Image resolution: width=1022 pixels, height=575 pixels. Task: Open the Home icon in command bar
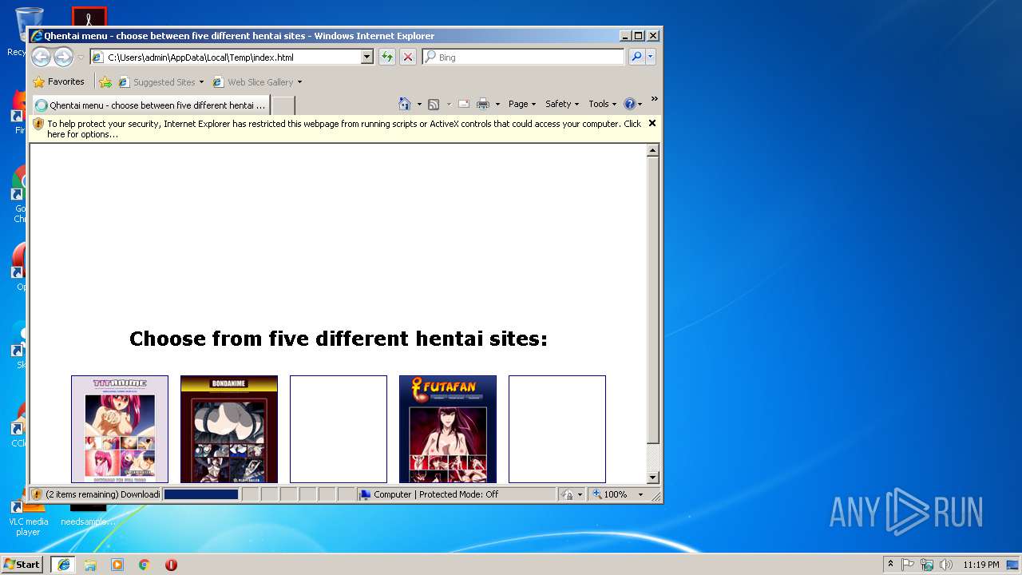coord(405,104)
